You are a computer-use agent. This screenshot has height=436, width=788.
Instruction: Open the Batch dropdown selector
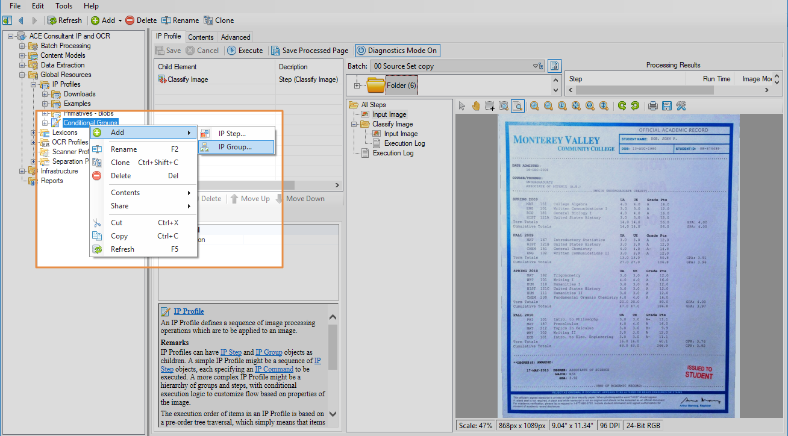(x=536, y=66)
